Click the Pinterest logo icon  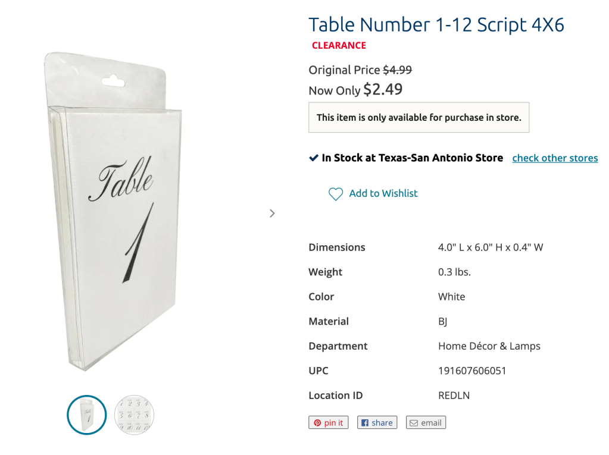317,423
